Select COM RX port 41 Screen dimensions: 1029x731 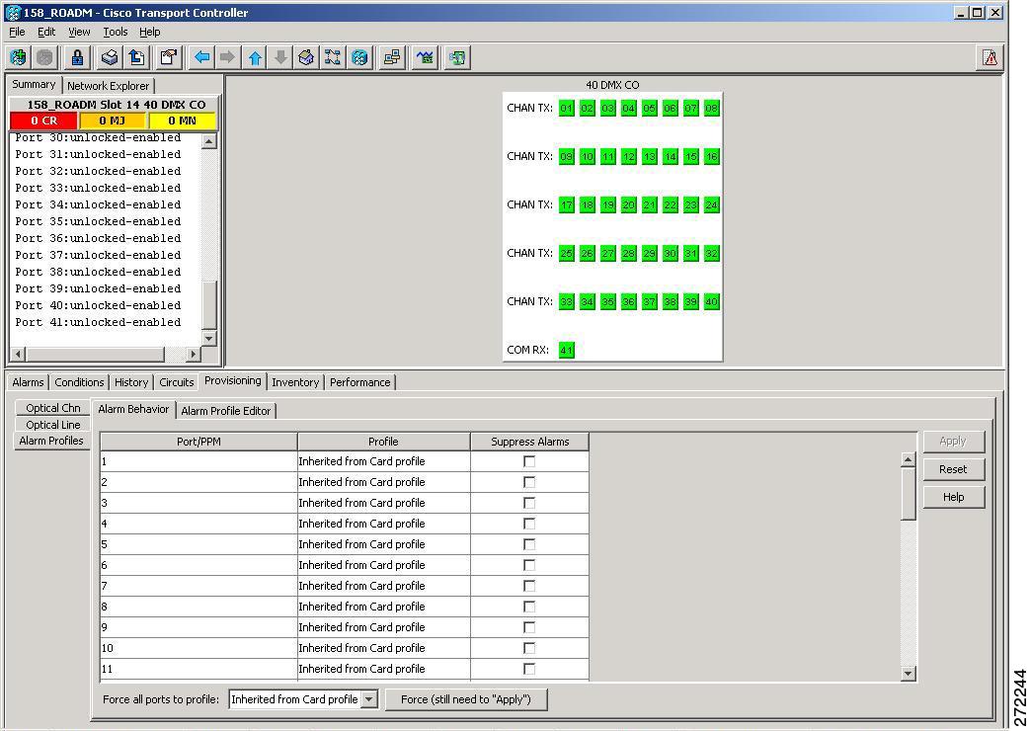click(x=566, y=351)
